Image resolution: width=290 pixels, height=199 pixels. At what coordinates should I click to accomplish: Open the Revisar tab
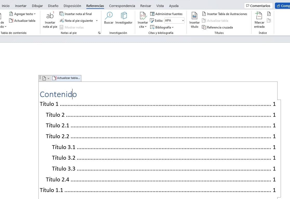pos(146,5)
